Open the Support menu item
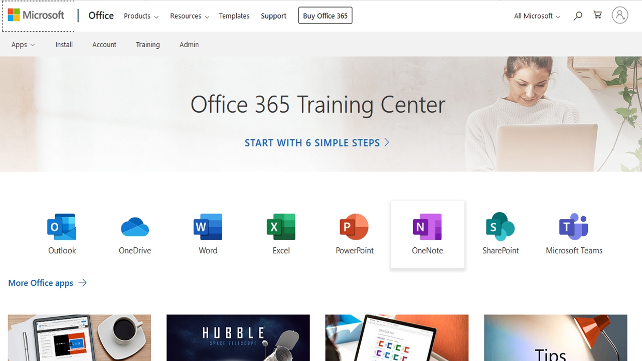 click(273, 16)
